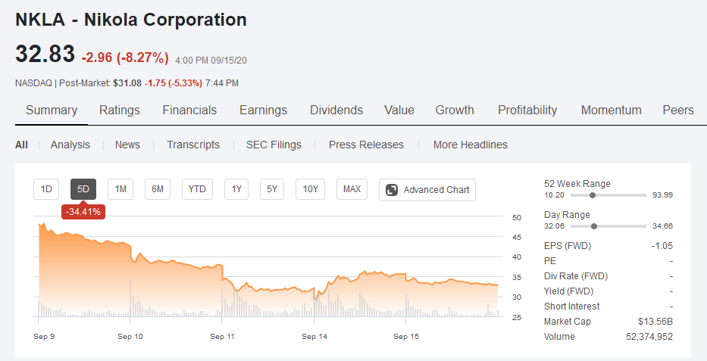Show year-to-date YTD chart
The width and height of the screenshot is (707, 361).
tap(197, 189)
